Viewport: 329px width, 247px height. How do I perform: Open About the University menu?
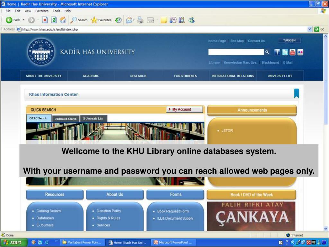(44, 76)
